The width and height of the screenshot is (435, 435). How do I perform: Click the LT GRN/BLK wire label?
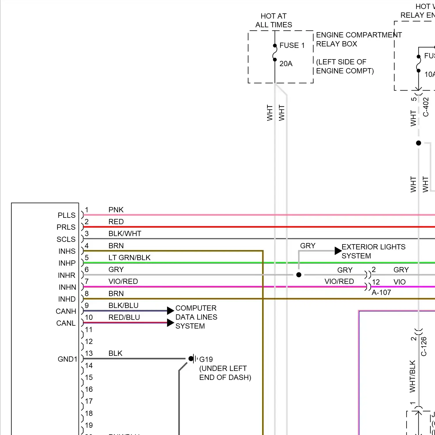[129, 258]
